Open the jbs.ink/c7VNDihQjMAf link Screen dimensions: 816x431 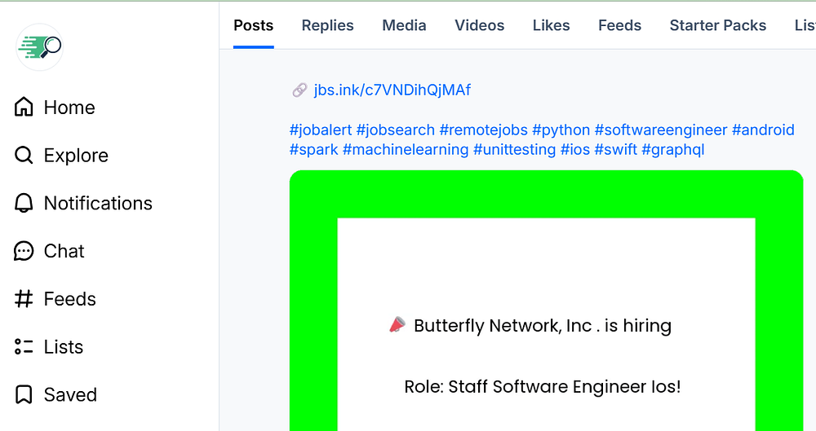[x=392, y=90]
